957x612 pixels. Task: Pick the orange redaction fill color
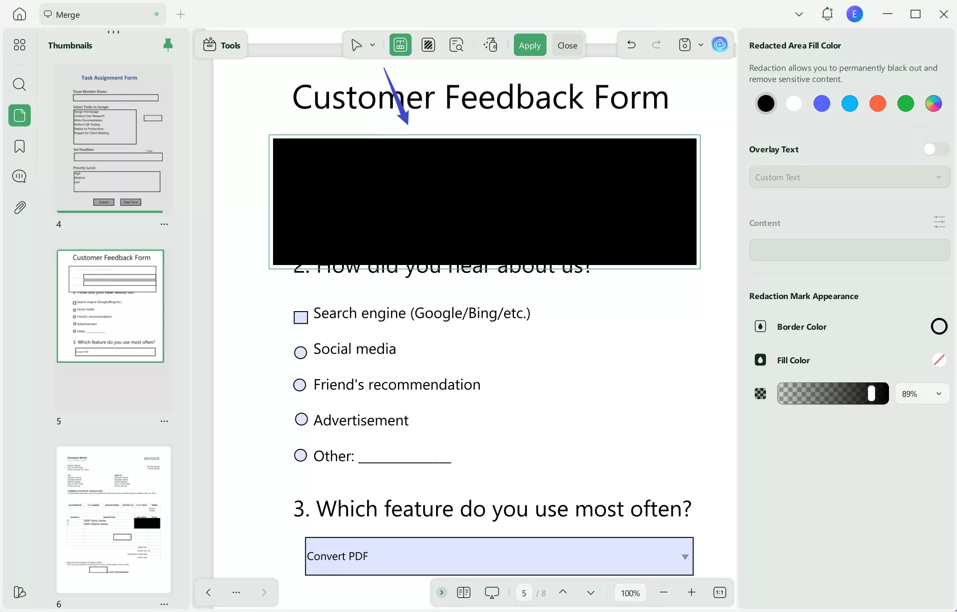pyautogui.click(x=877, y=103)
